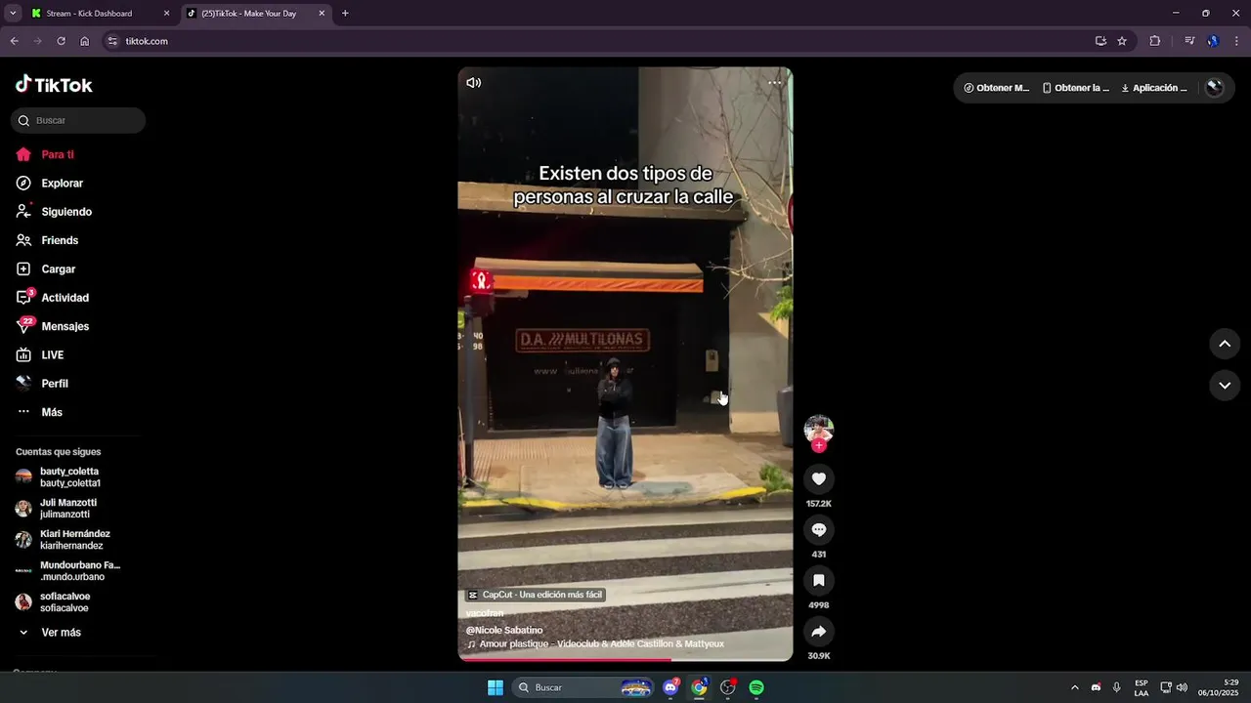Open the ESP LAA language switcher
Screen dimensions: 1251x703
1142,687
